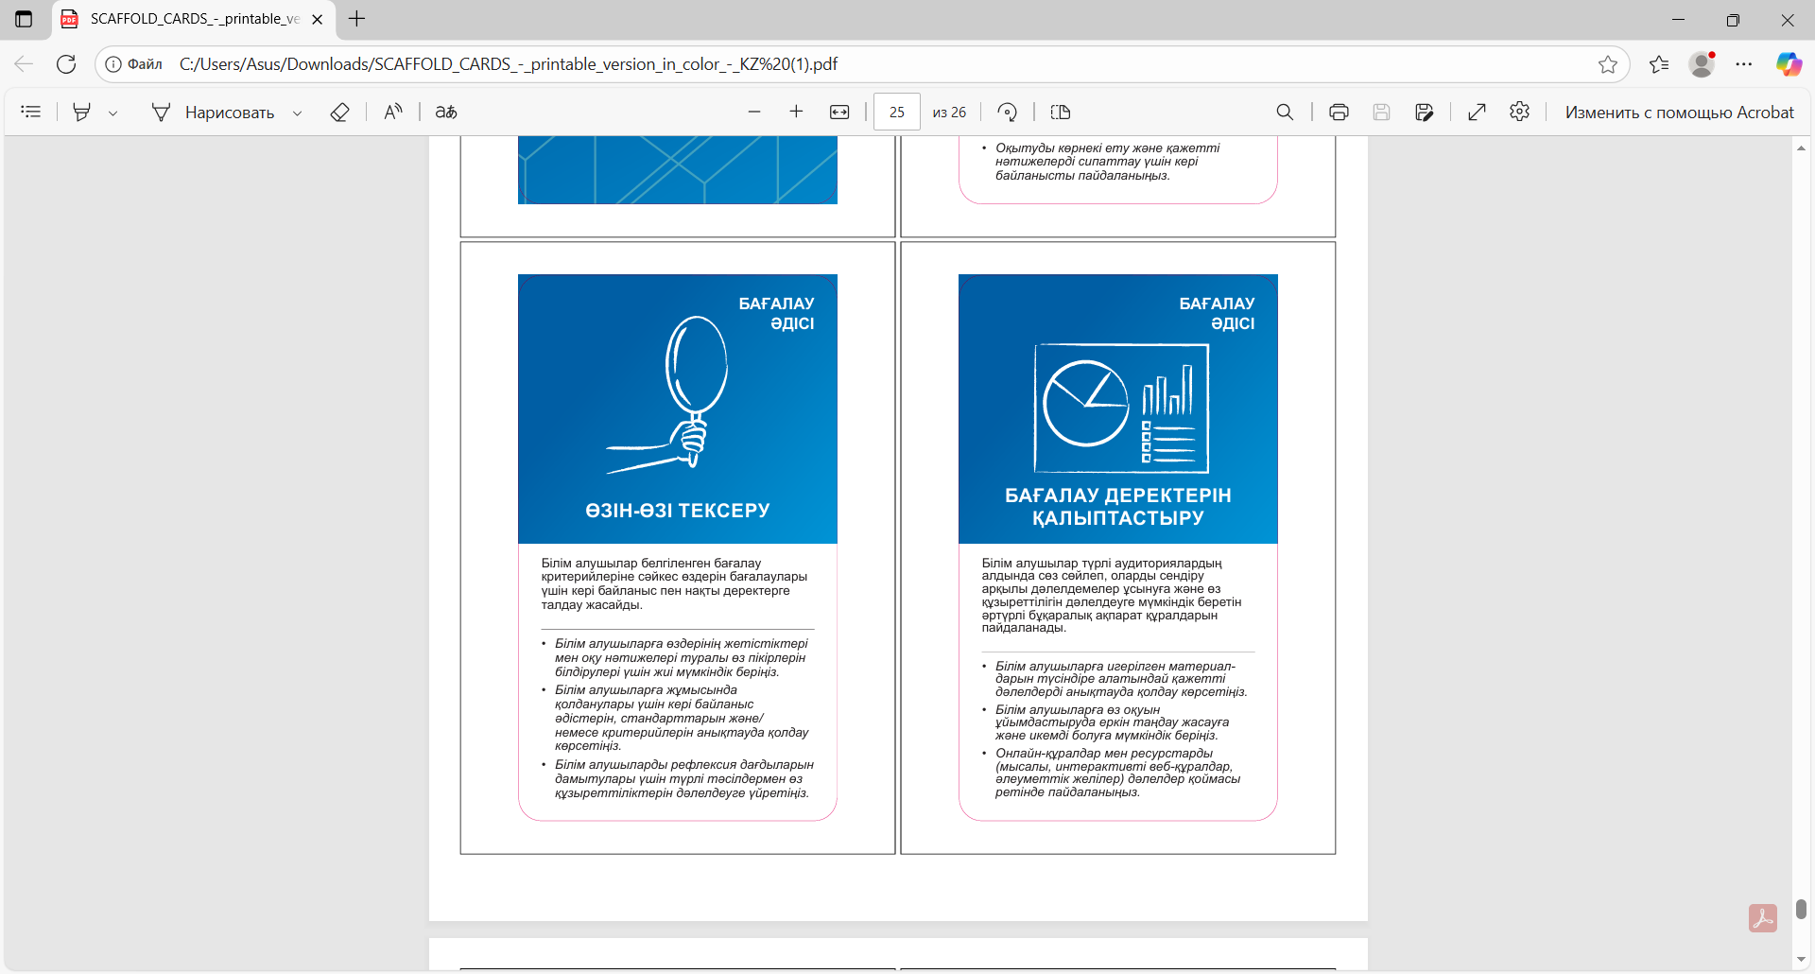The width and height of the screenshot is (1815, 974).
Task: Select the SCAFFOLD_CARDS PDF tab
Action: pos(194,19)
